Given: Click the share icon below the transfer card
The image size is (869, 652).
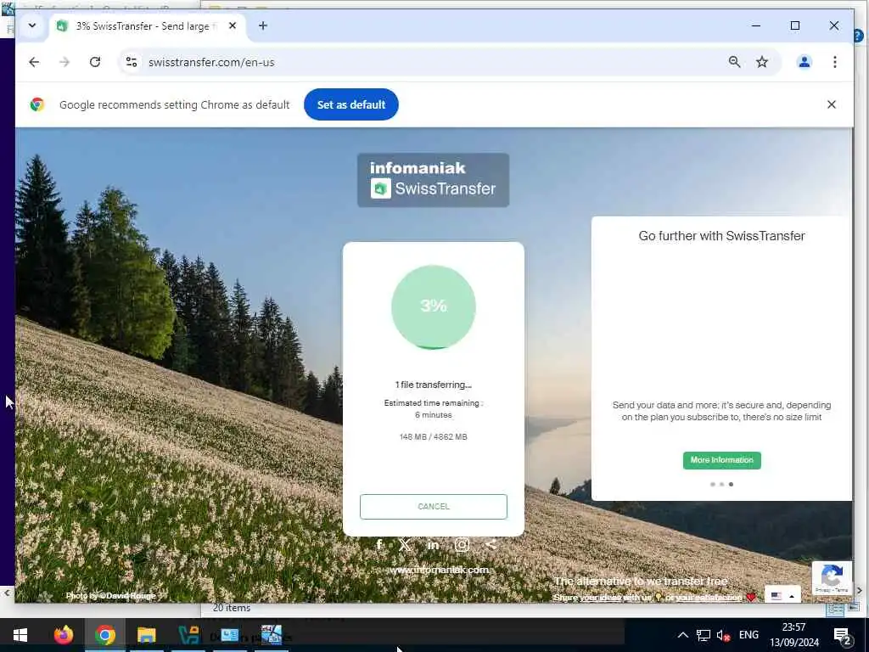Looking at the screenshot, I should pyautogui.click(x=491, y=544).
